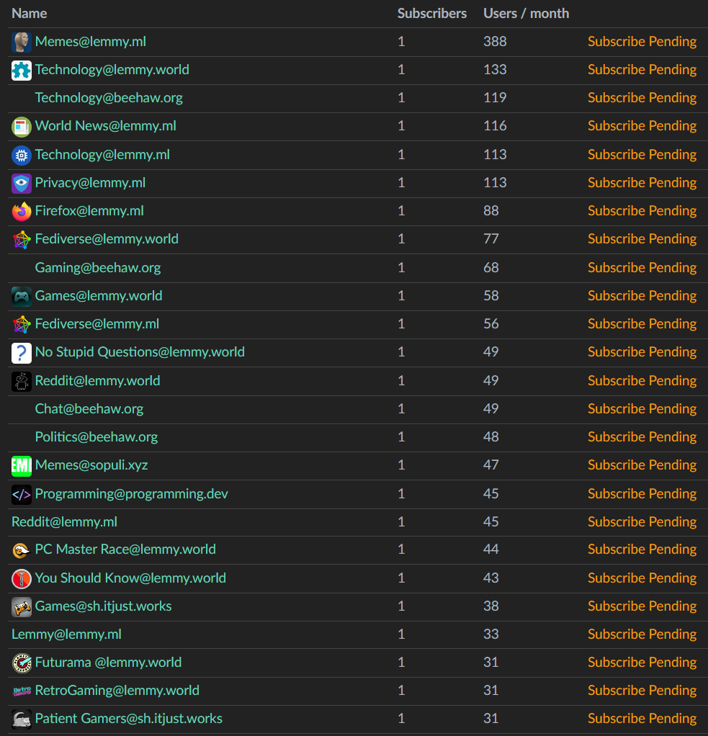Click Subscribe Pending for You Should Know
This screenshot has height=736, width=708.
(x=642, y=578)
